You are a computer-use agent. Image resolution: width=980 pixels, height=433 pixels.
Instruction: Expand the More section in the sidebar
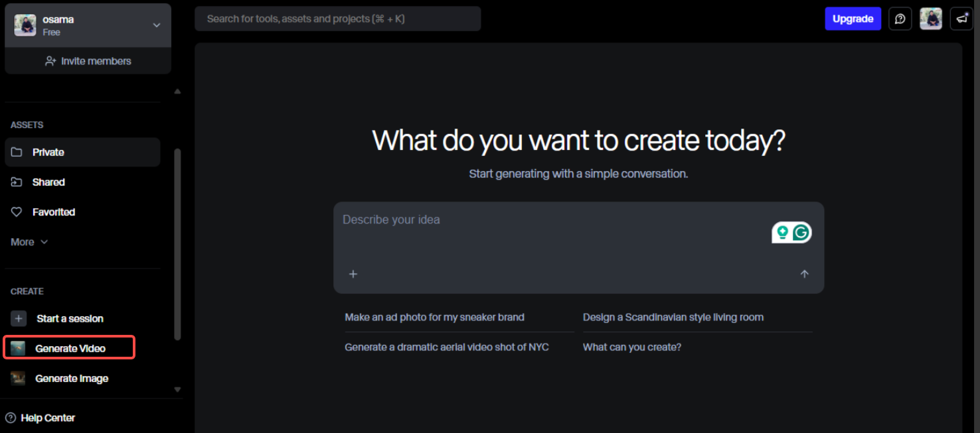(x=29, y=241)
